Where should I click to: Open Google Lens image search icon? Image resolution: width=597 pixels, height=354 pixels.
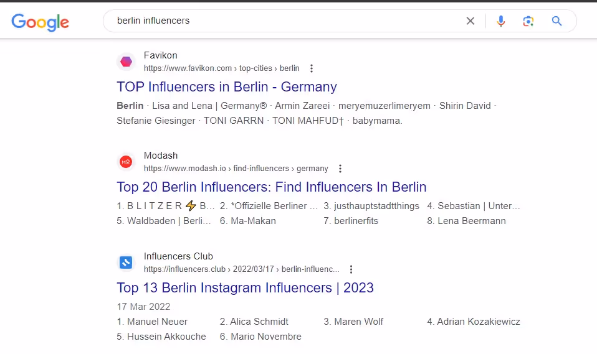[528, 21]
